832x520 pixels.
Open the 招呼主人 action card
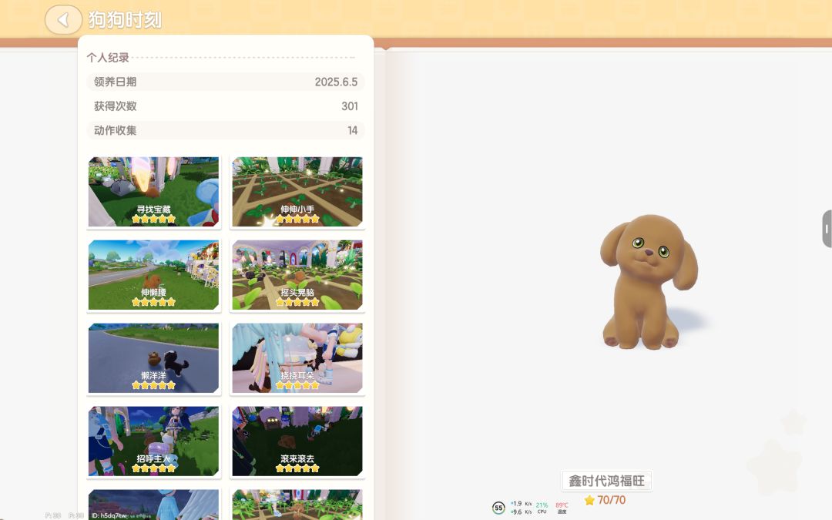coord(153,441)
